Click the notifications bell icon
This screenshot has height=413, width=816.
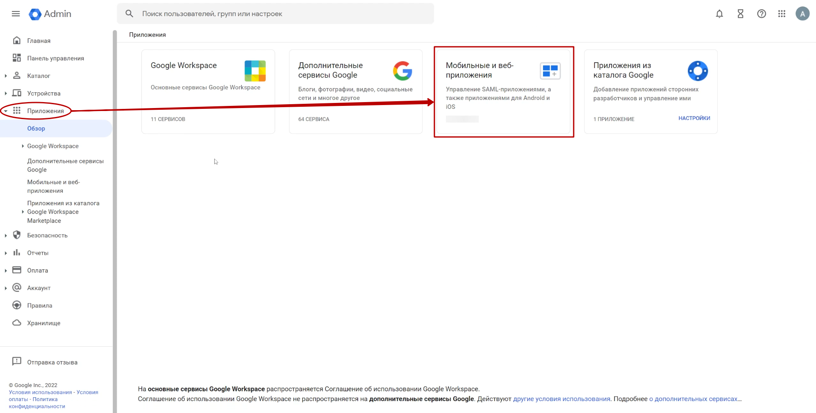pyautogui.click(x=719, y=14)
